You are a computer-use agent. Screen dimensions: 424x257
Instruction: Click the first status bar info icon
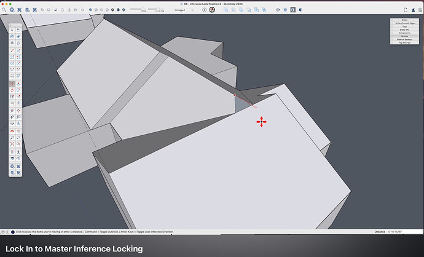[x=3, y=232]
